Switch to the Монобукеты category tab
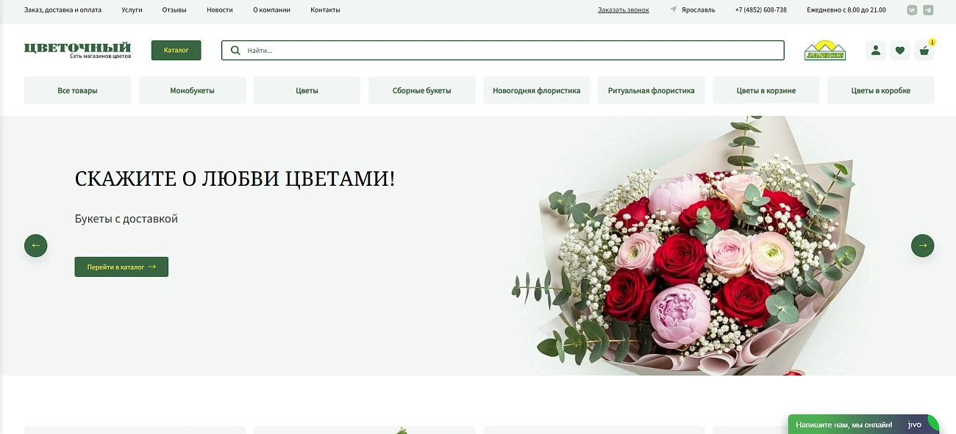The height and width of the screenshot is (434, 956). pos(192,90)
